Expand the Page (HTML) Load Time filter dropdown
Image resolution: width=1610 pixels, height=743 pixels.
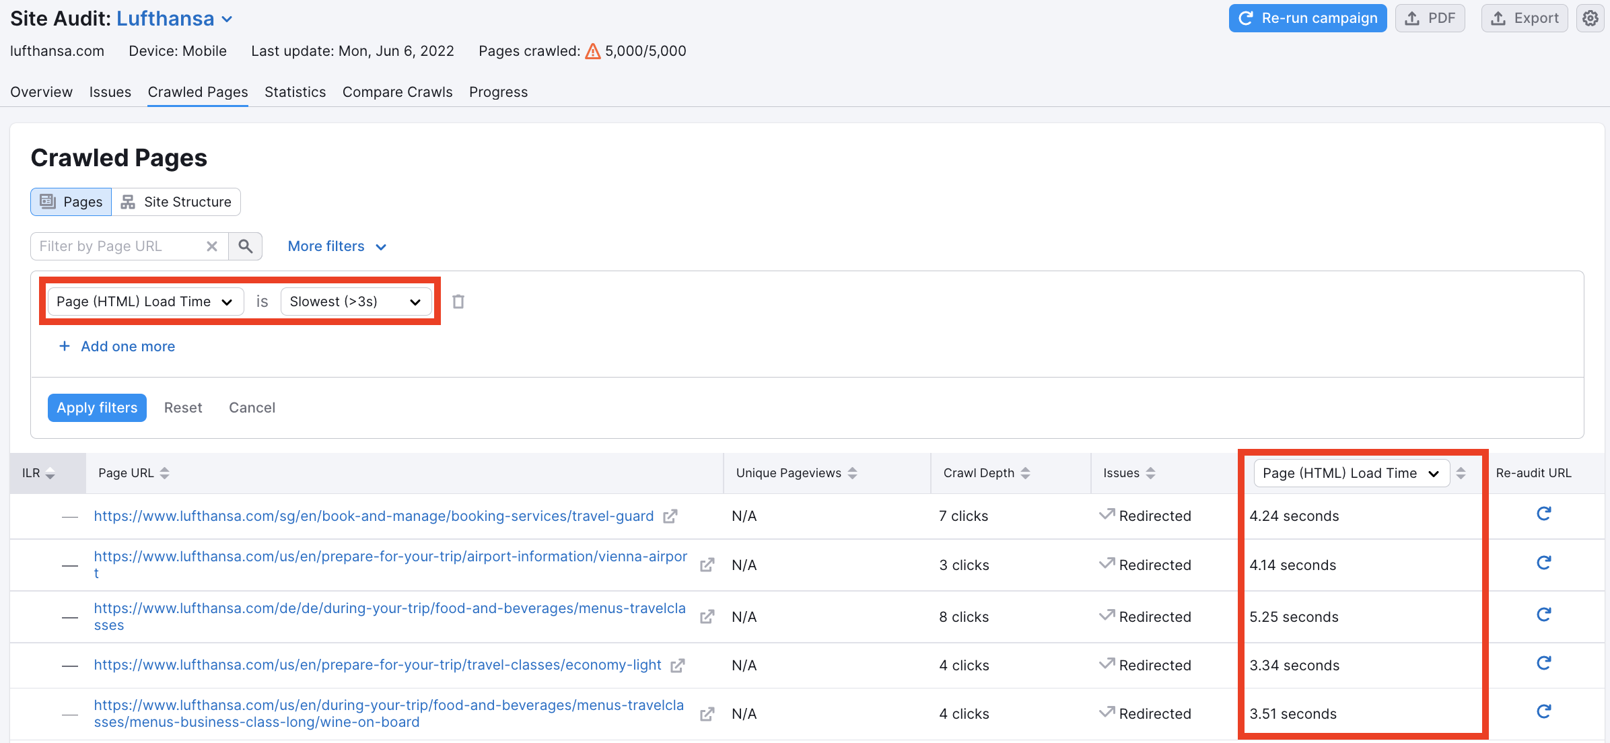144,301
